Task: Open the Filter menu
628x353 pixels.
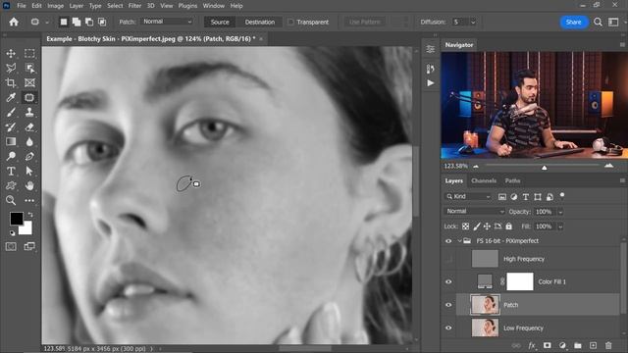Action: coord(134,6)
